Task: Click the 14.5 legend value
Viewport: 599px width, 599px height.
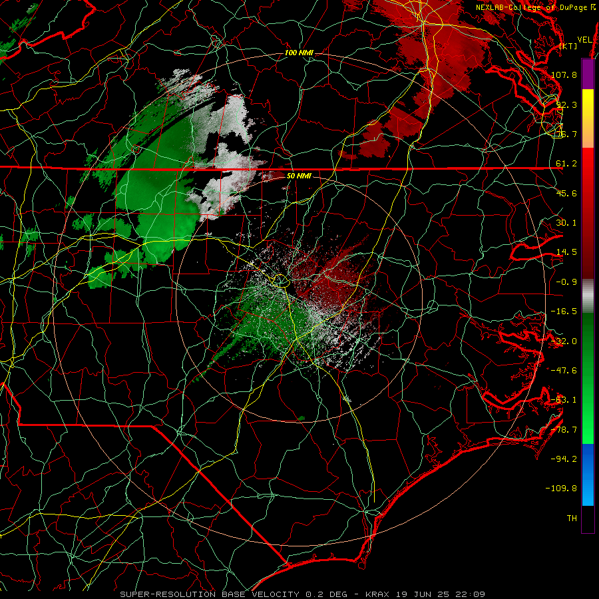Action: pyautogui.click(x=566, y=252)
